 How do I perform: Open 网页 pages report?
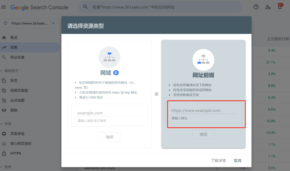14,81
